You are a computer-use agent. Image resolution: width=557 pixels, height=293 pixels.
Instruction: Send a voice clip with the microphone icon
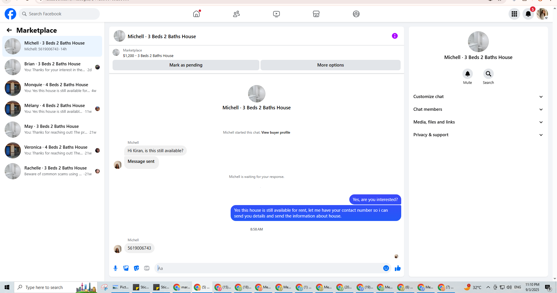tap(115, 268)
